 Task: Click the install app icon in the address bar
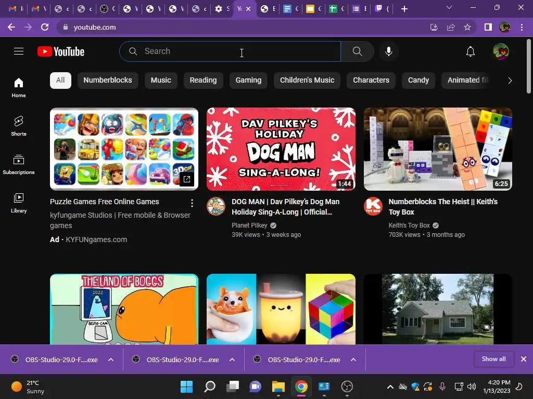[434, 27]
